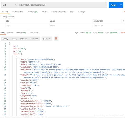
Task: Switch to the request Body tab
Action: (x=45, y=12)
